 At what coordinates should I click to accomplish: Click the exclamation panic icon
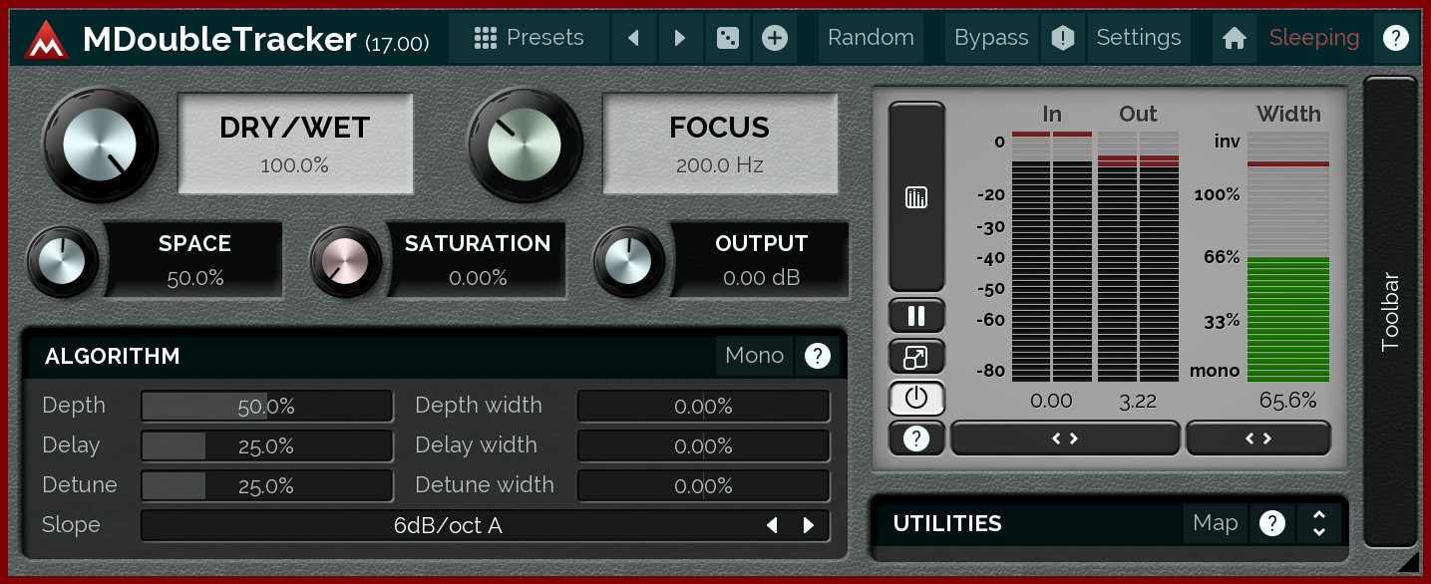pyautogui.click(x=1063, y=38)
